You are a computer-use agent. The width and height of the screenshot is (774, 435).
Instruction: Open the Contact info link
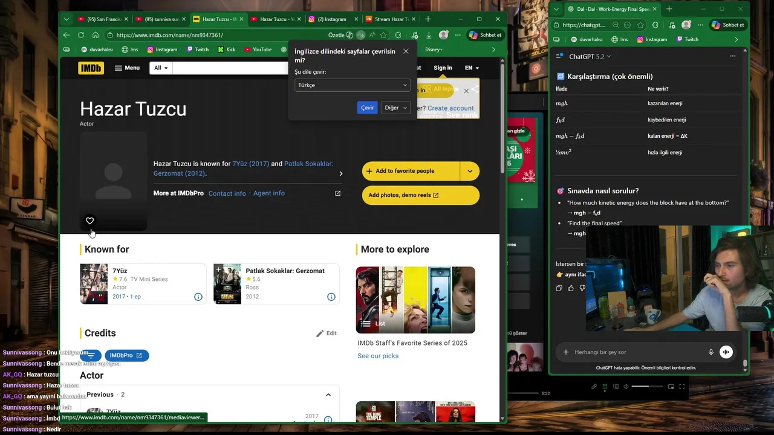pyautogui.click(x=227, y=193)
